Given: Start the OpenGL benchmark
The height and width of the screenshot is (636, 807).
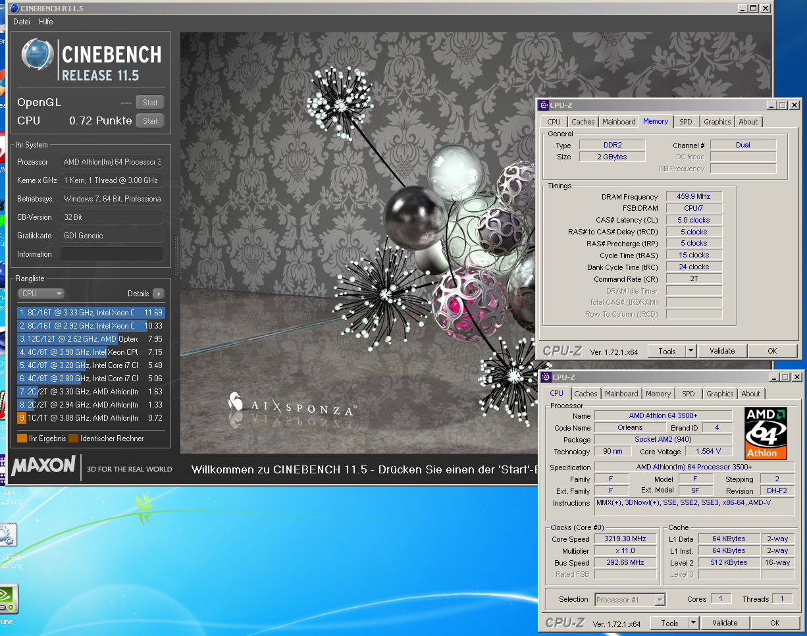Looking at the screenshot, I should click(150, 102).
